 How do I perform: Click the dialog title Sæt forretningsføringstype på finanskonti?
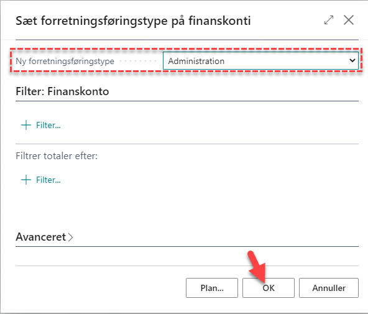click(133, 21)
